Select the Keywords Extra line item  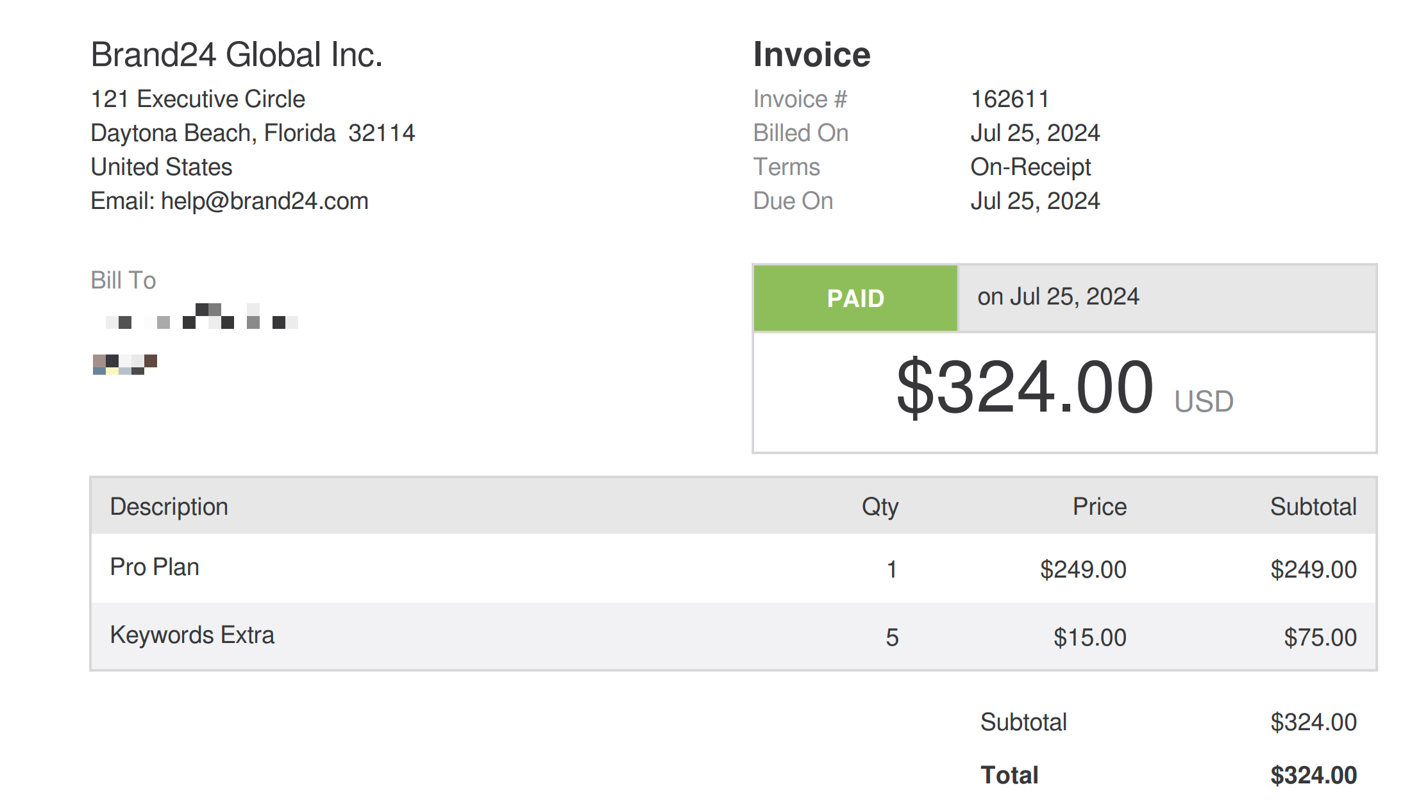coord(192,635)
